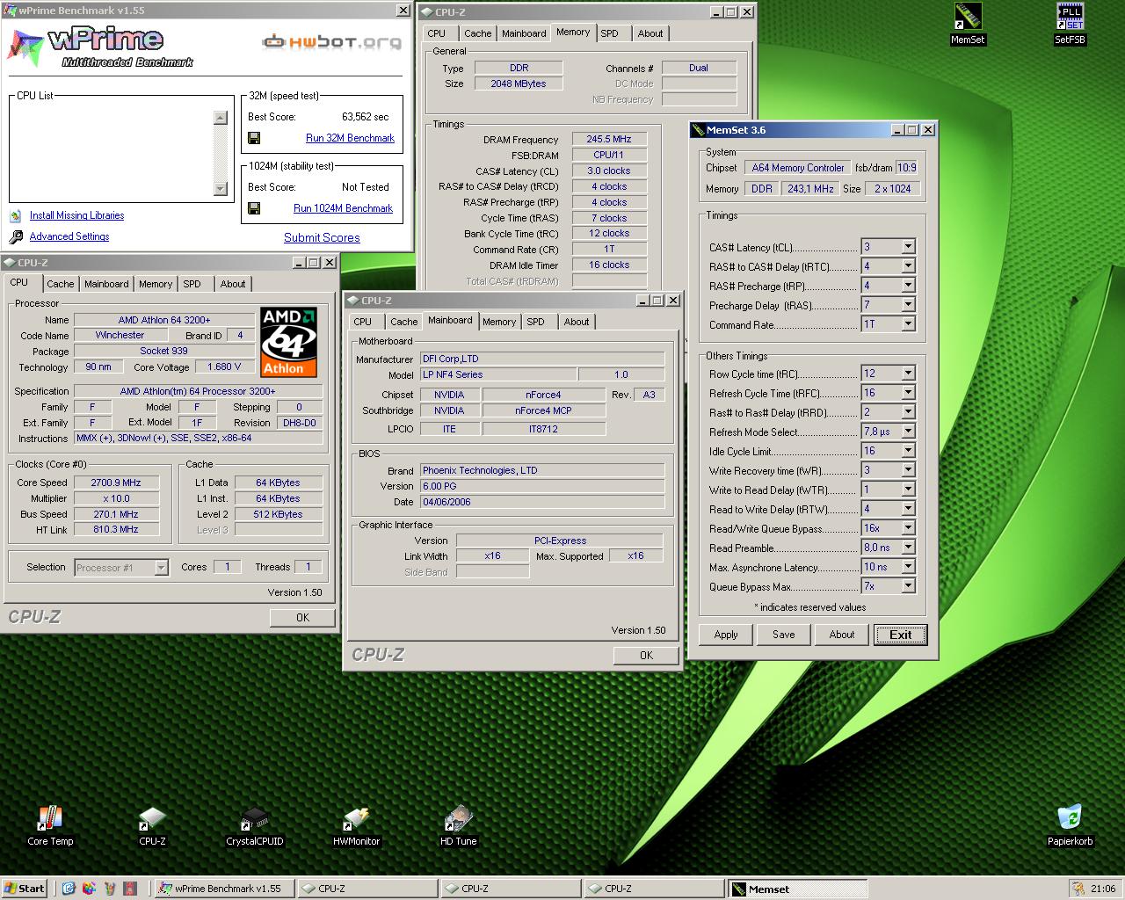Launch Core Temp desktop icon
Image resolution: width=1125 pixels, height=900 pixels.
[x=50, y=826]
